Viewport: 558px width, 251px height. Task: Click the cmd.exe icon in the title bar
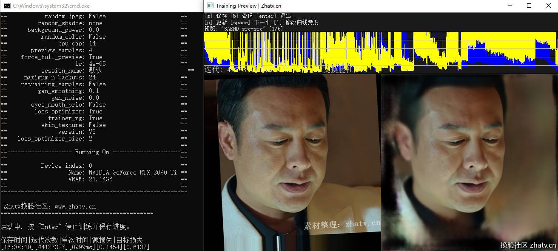(7, 6)
